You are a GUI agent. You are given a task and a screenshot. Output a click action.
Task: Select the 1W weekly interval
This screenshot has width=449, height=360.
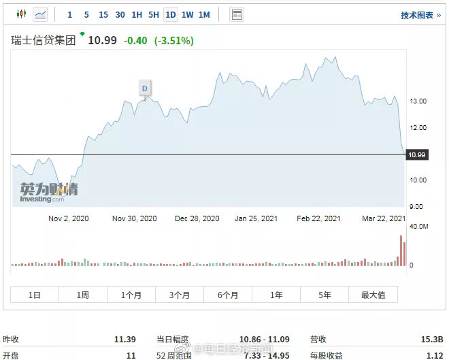tap(188, 14)
